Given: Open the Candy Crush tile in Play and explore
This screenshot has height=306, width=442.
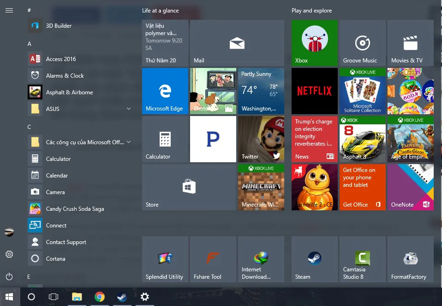Looking at the screenshot, I should pos(411,91).
